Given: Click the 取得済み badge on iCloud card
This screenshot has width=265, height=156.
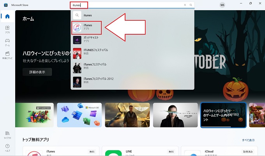Looking at the screenshot, I should point(248,152).
